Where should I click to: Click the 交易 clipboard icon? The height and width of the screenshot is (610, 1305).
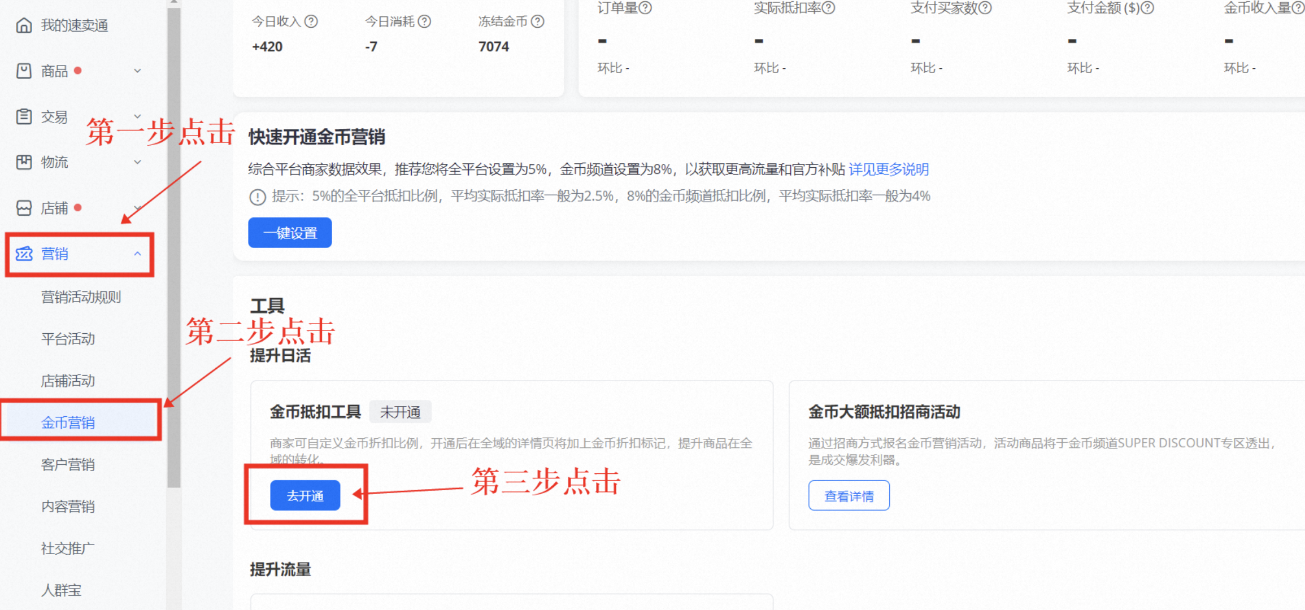point(24,117)
